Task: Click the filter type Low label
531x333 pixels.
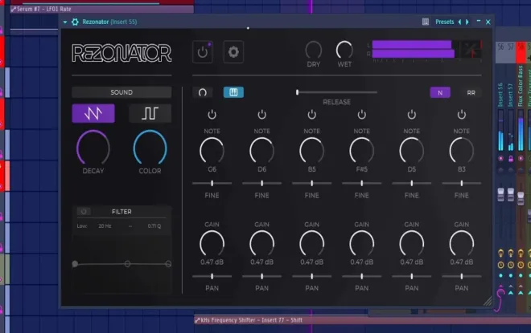Action: tap(82, 226)
